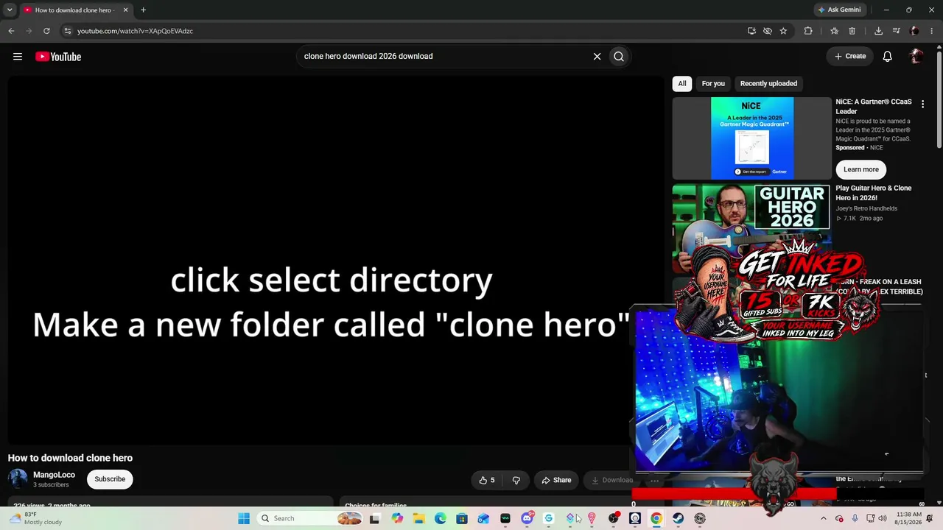Open Play Guitar Hero & Clone Hero video title
This screenshot has width=943, height=530.
tap(874, 193)
